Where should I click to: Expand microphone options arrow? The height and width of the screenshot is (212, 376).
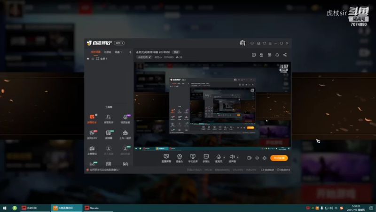224,157
